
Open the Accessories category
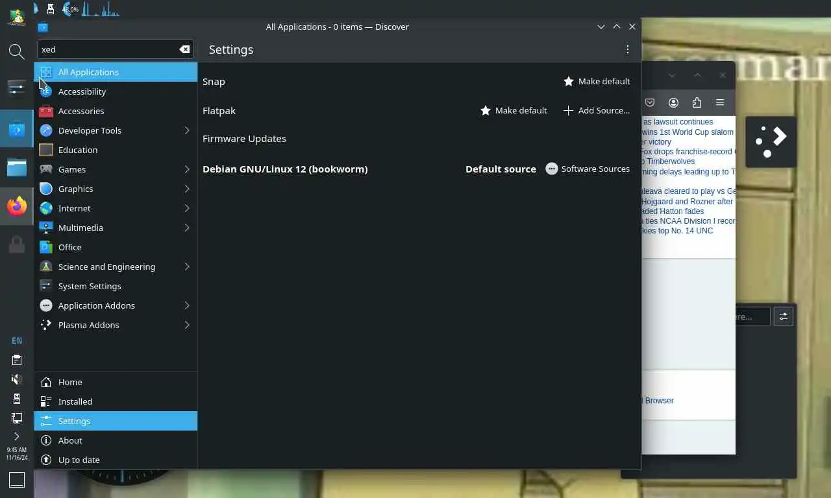click(116, 111)
